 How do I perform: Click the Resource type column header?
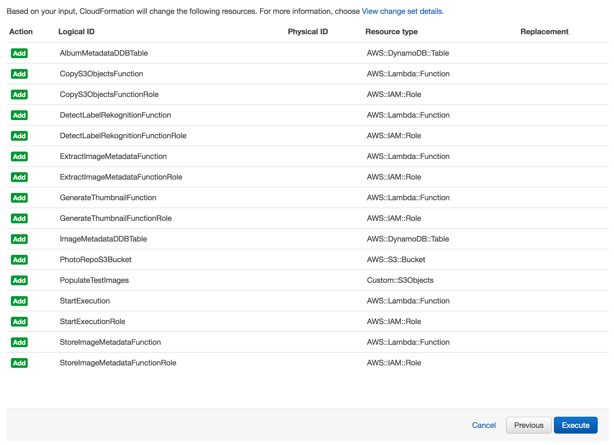click(391, 32)
